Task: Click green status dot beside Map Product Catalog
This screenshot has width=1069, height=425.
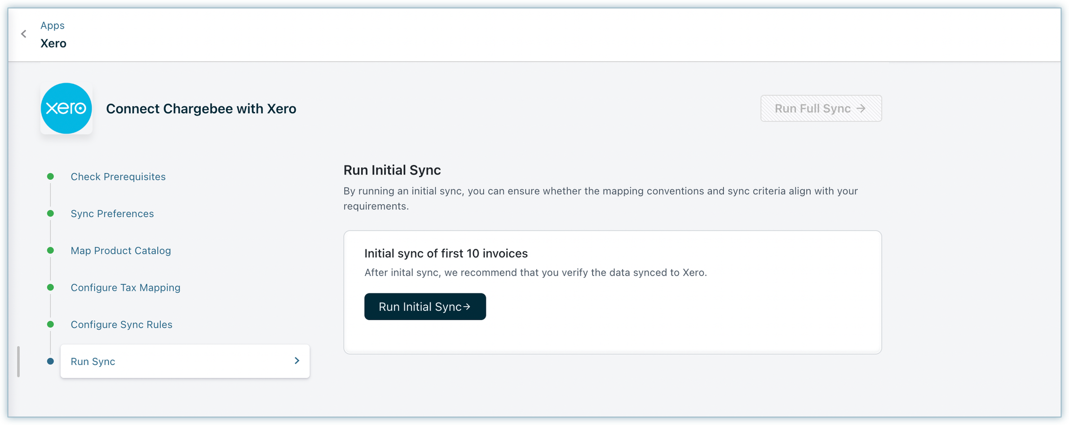Action: pos(50,251)
